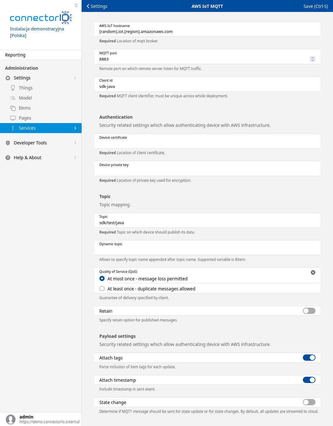Viewport: 333px width, 426px height.
Task: Click the MQTT port input field
Action: point(207,57)
